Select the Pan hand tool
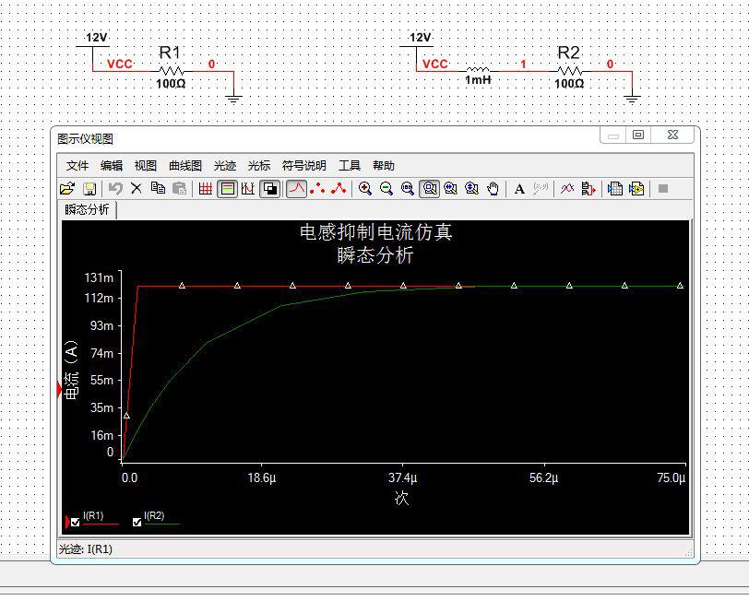The height and width of the screenshot is (601, 749). tap(493, 188)
